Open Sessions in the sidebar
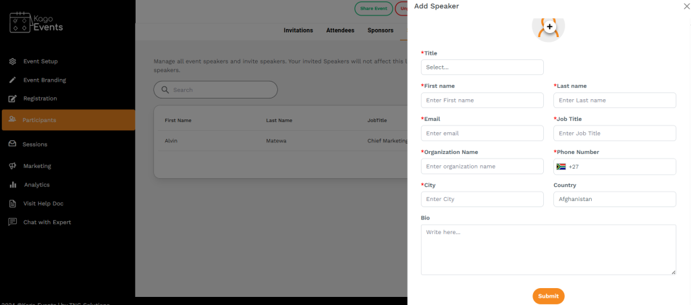This screenshot has width=691, height=305. click(34, 144)
